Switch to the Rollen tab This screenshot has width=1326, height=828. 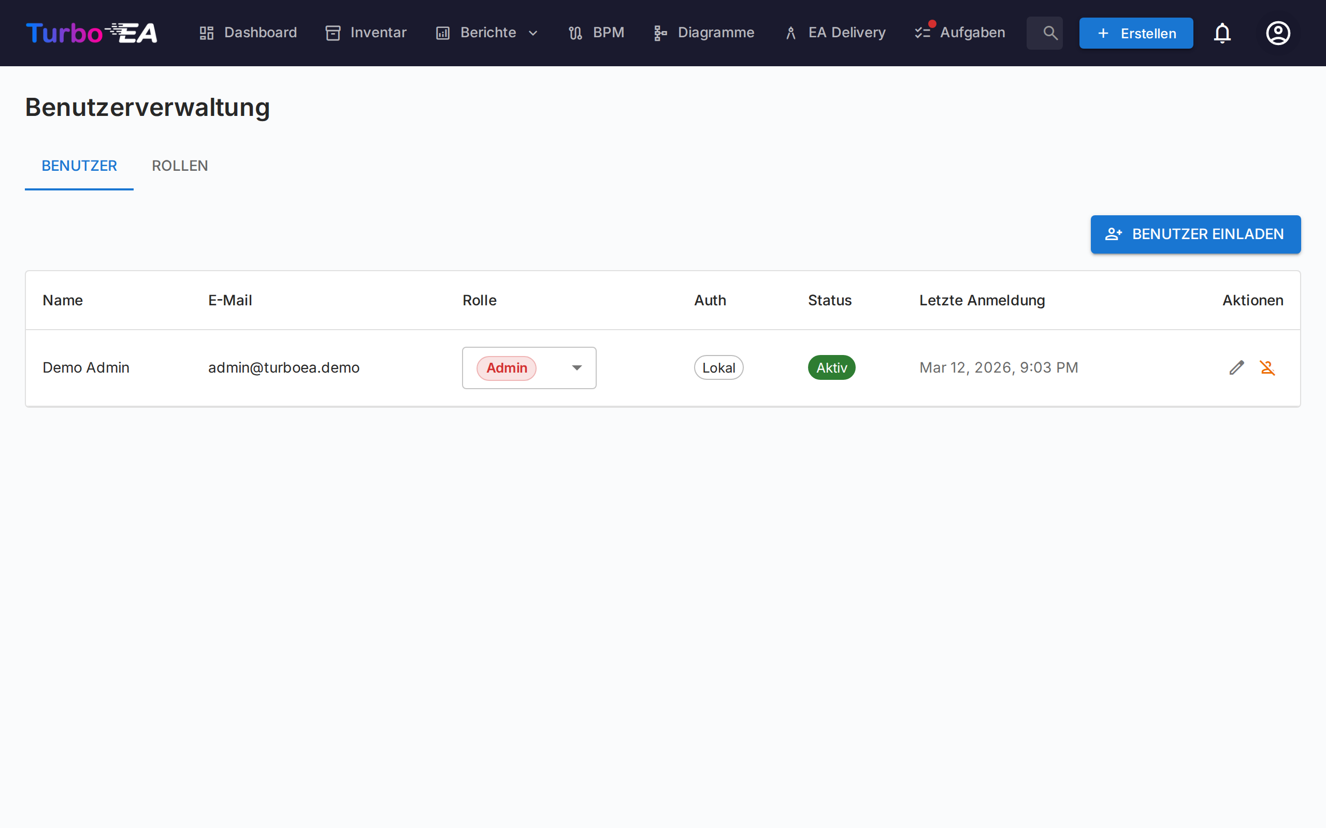pyautogui.click(x=180, y=166)
